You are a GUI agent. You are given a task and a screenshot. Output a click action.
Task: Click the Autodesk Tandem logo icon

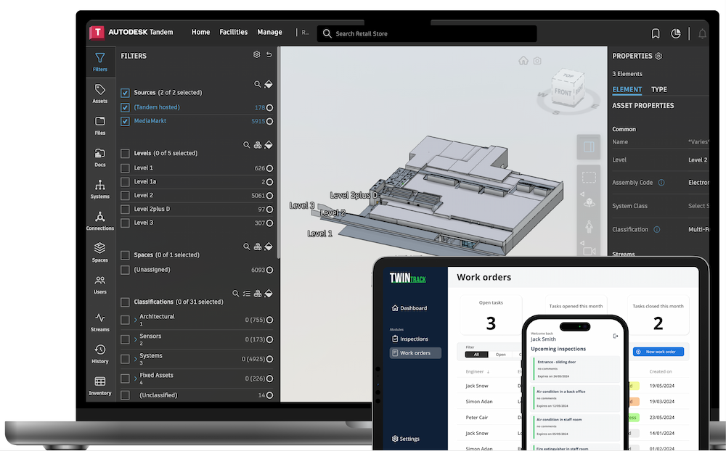point(97,33)
